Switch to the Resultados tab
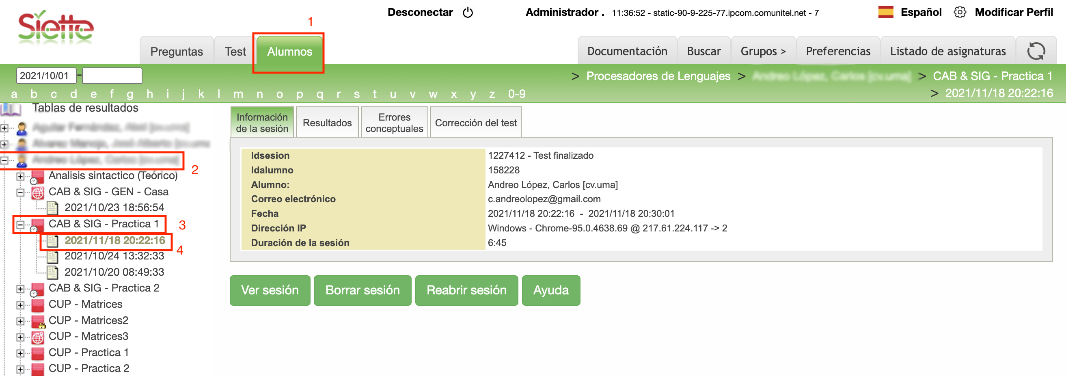The width and height of the screenshot is (1066, 376). [327, 123]
